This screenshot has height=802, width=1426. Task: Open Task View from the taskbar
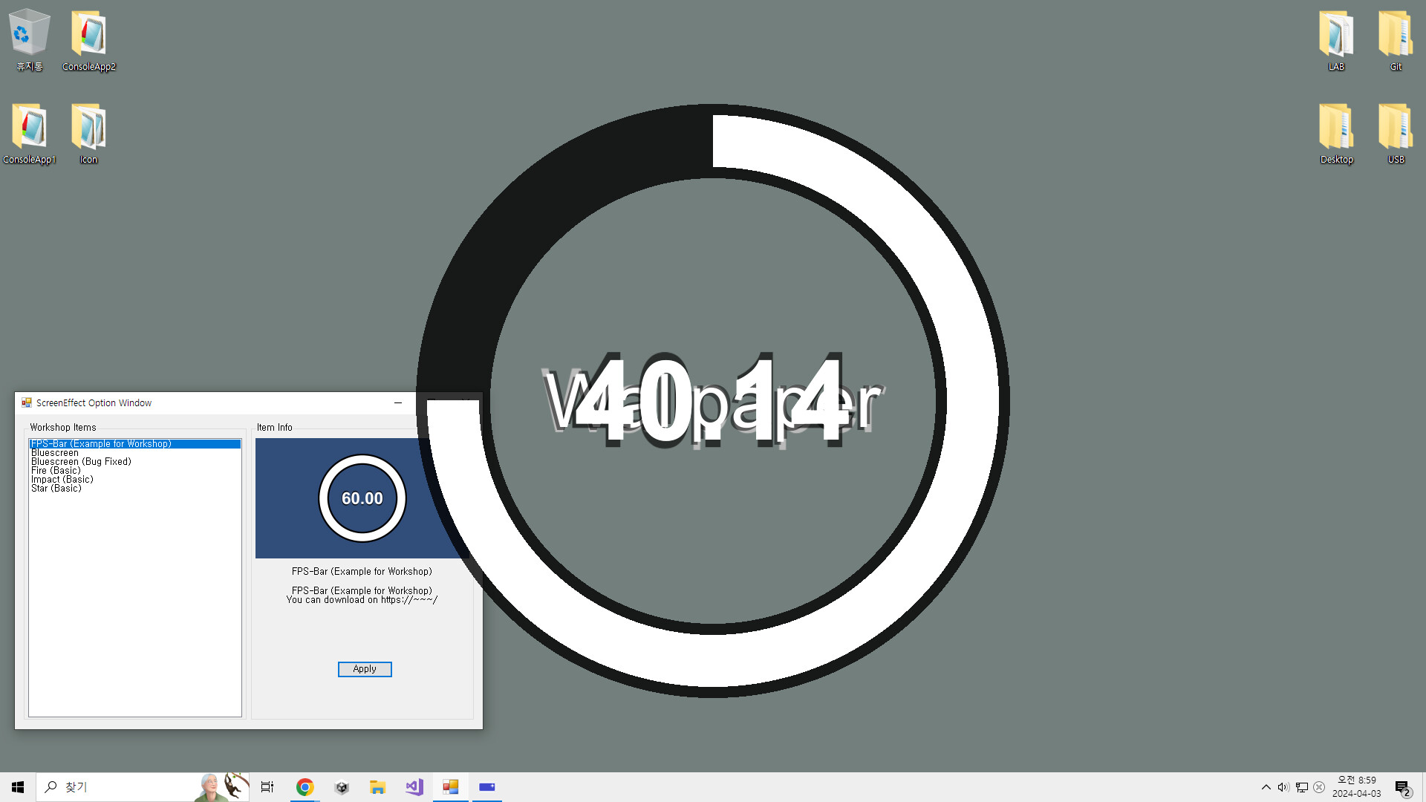267,786
